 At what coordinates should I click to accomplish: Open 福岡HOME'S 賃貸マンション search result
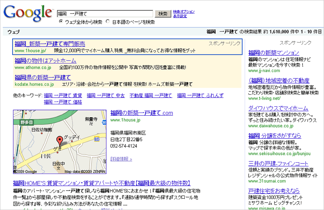(102, 183)
